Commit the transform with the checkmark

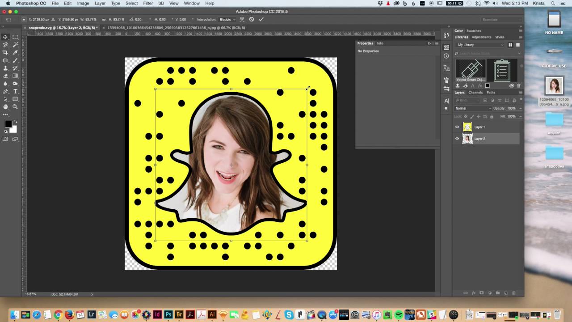[x=261, y=19]
